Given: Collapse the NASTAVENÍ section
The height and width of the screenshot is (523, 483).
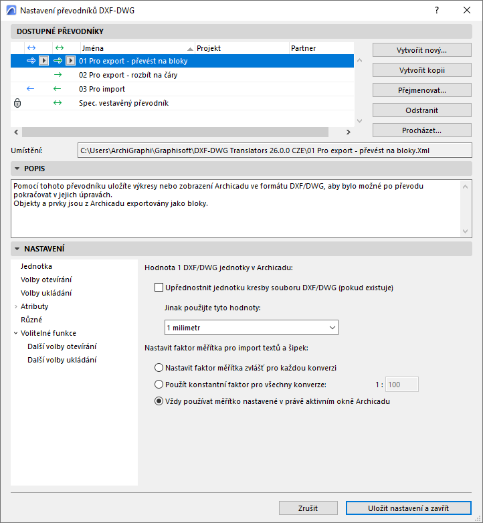Looking at the screenshot, I should 17,249.
